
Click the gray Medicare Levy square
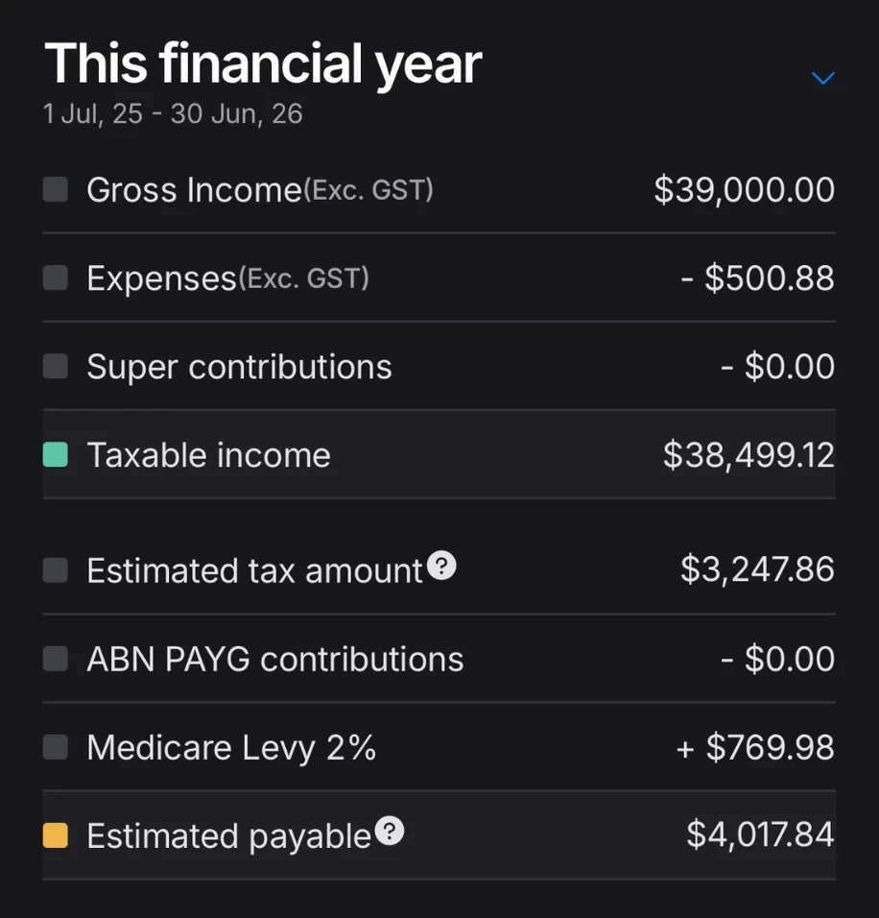point(56,747)
